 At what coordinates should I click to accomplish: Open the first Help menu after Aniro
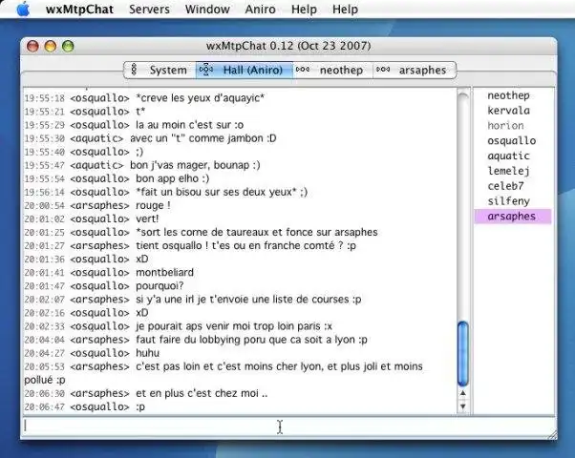click(x=304, y=10)
